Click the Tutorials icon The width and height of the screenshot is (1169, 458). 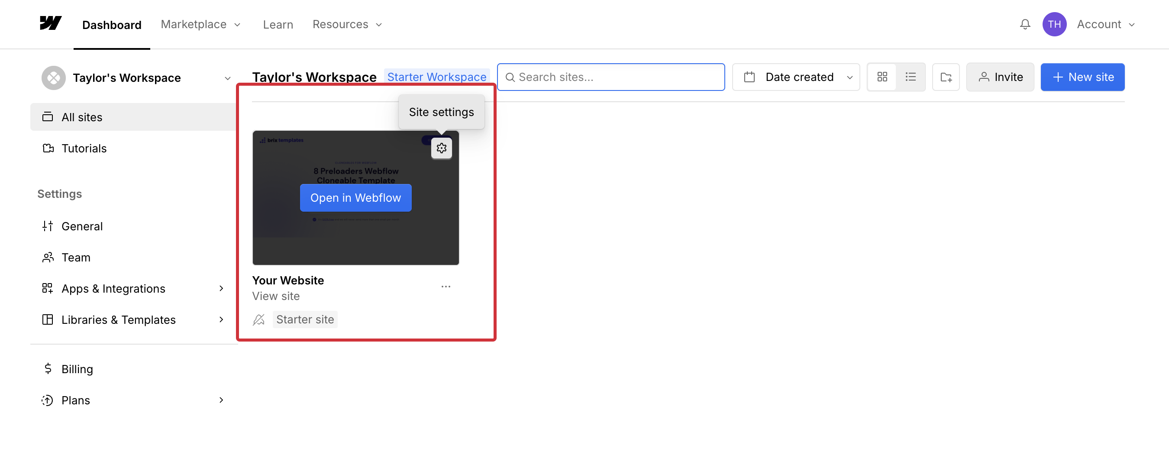48,148
